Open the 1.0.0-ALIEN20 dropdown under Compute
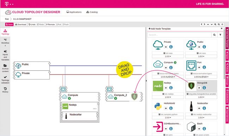This screenshot has width=229, height=136. click(168, 77)
